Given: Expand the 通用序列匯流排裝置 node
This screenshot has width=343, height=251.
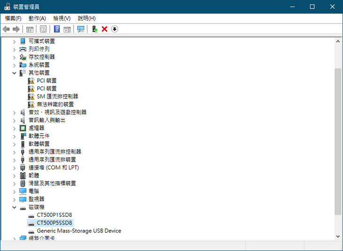Looking at the screenshot, I should coord(14,160).
